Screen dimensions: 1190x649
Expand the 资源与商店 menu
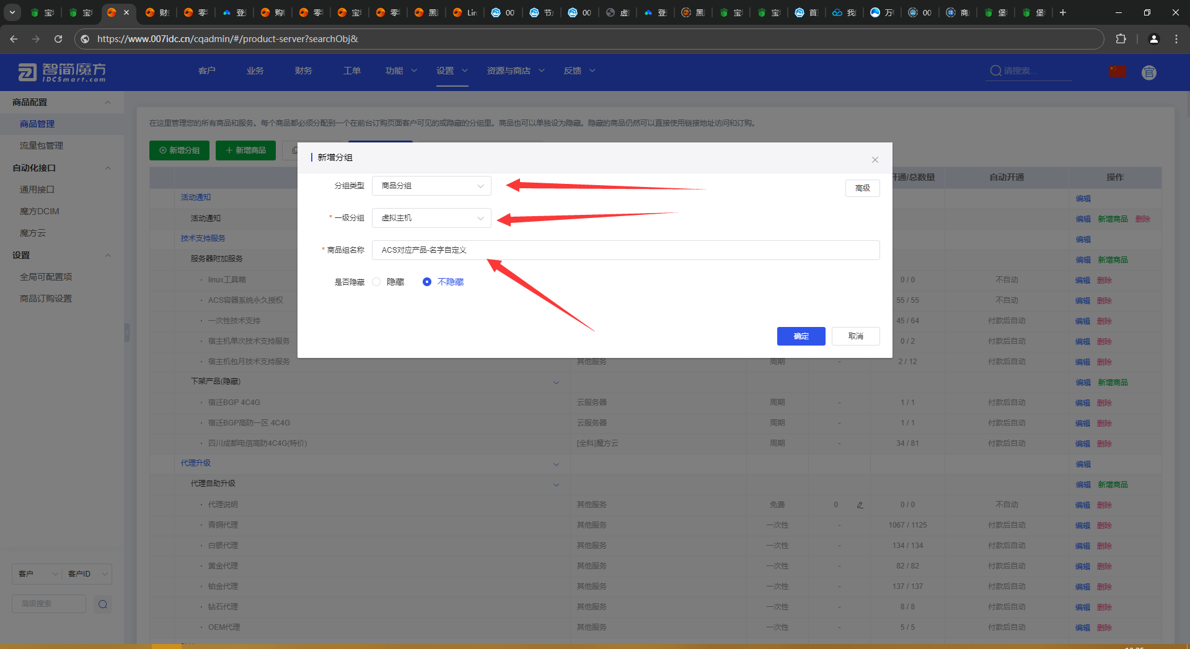pos(516,71)
